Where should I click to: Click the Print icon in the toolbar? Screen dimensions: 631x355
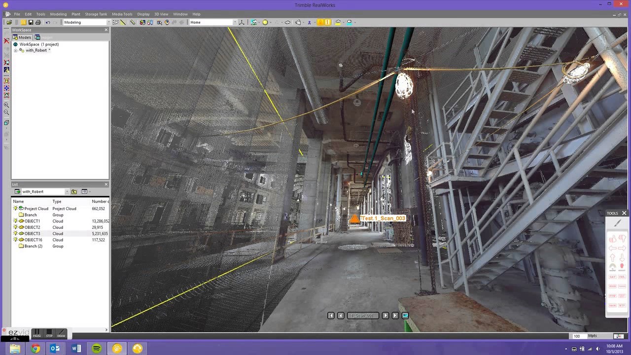pyautogui.click(x=38, y=22)
